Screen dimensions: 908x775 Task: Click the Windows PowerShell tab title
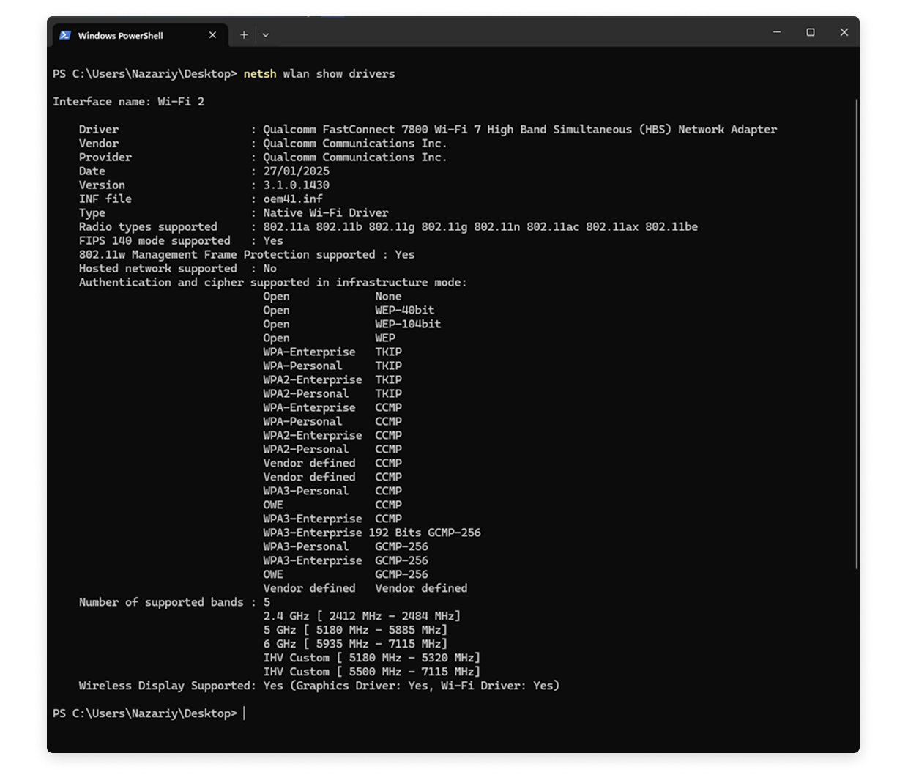pyautogui.click(x=129, y=35)
